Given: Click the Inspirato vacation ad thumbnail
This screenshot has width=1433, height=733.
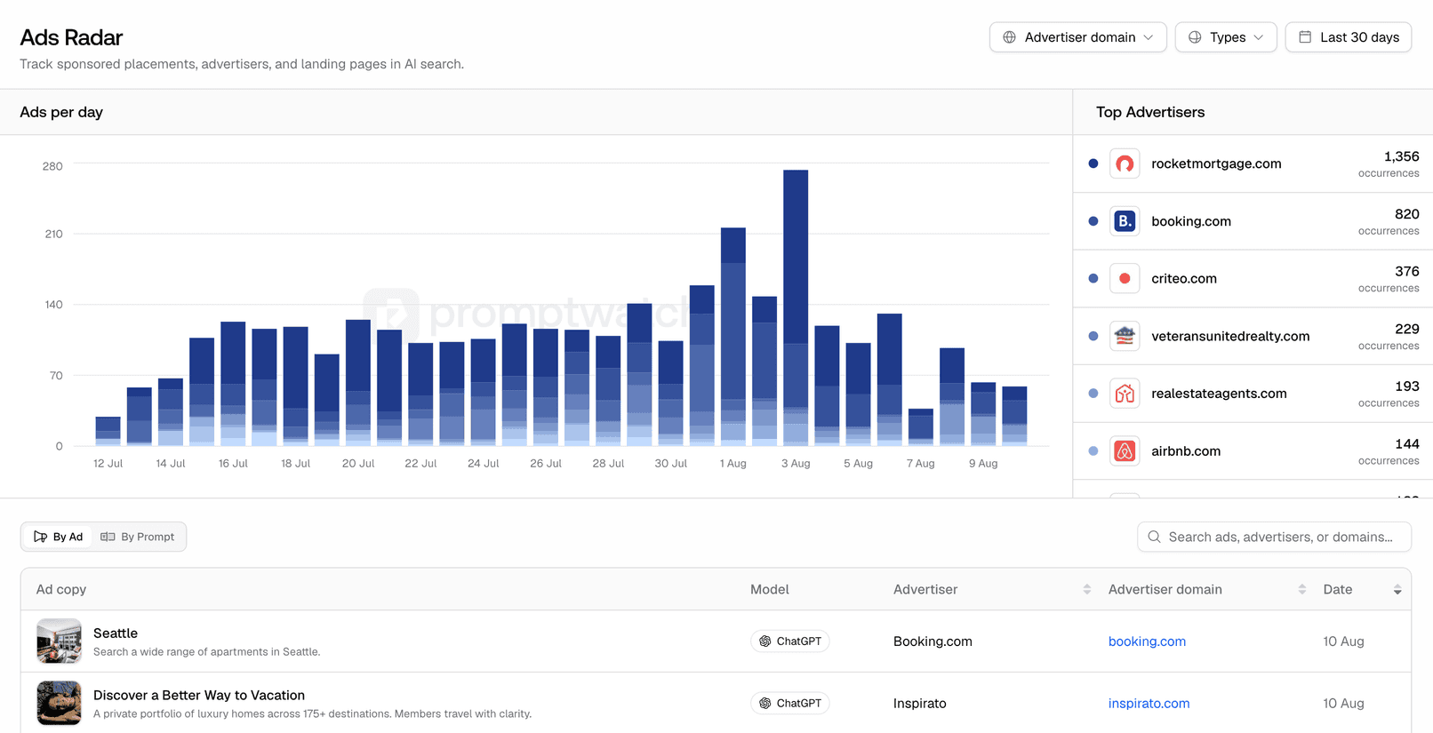Looking at the screenshot, I should coord(59,704).
